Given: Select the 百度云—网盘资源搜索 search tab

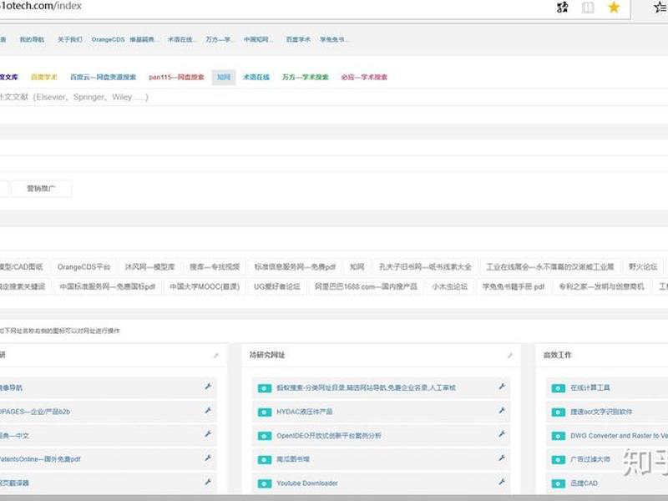Looking at the screenshot, I should coord(103,77).
